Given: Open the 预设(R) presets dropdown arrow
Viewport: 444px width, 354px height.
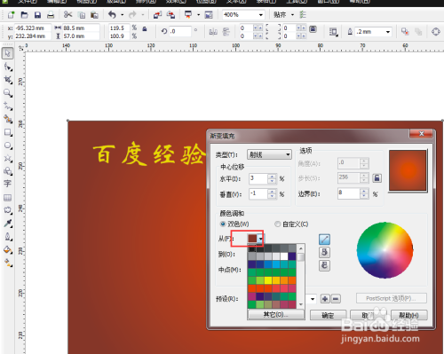Looking at the screenshot, I should [313, 299].
